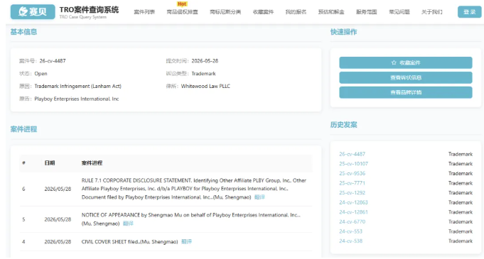Open history case 24-cv-12863
The width and height of the screenshot is (484, 259).
point(353,202)
